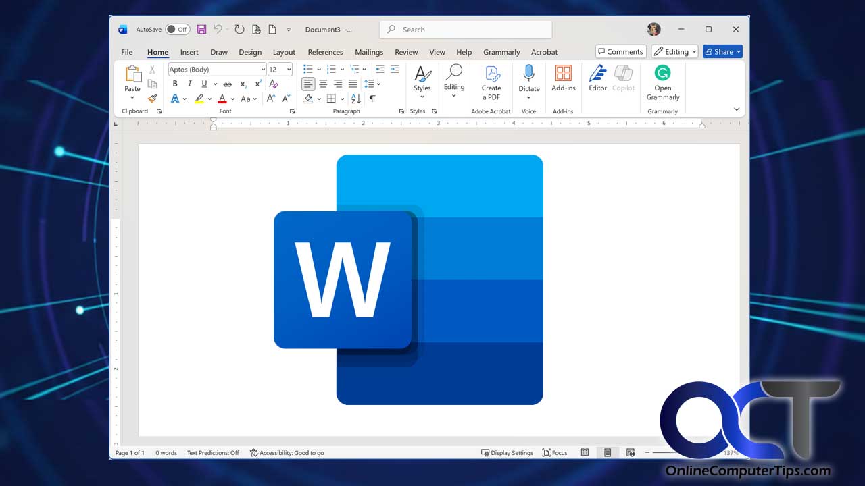
Task: Toggle the AutoSave switch
Action: pyautogui.click(x=177, y=30)
